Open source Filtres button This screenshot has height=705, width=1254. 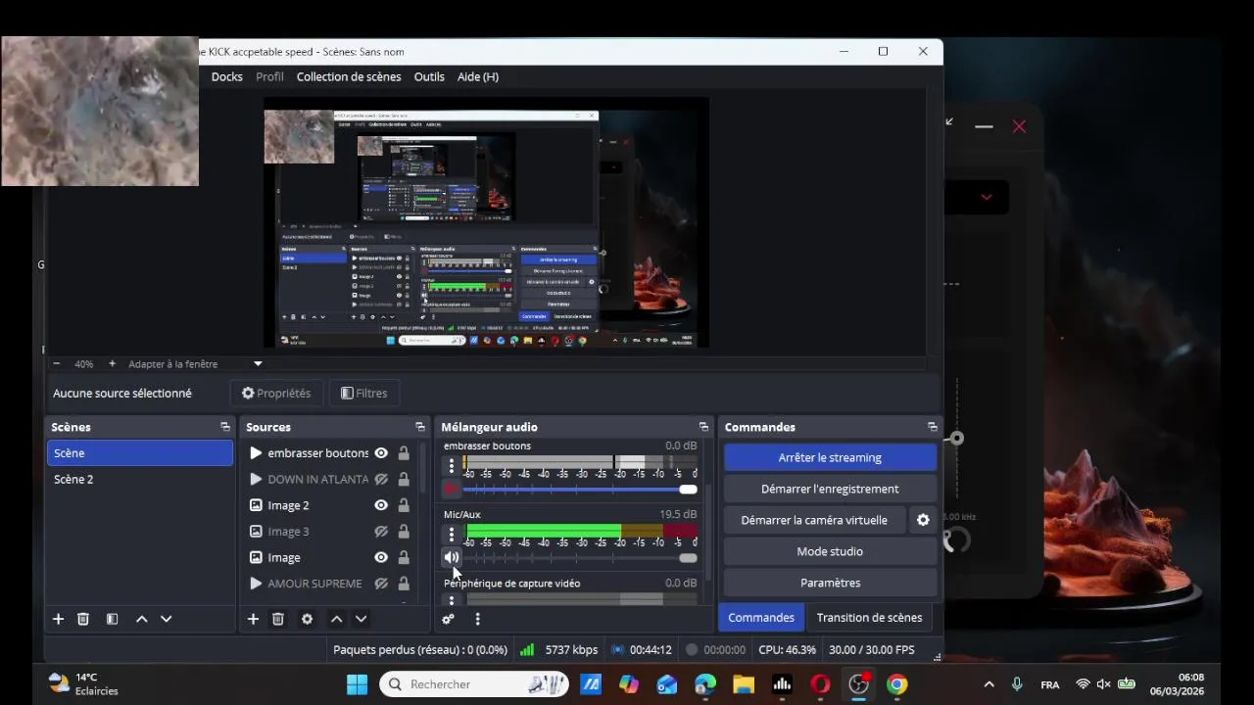363,393
